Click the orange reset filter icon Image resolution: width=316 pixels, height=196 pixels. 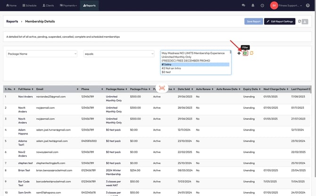(x=251, y=53)
